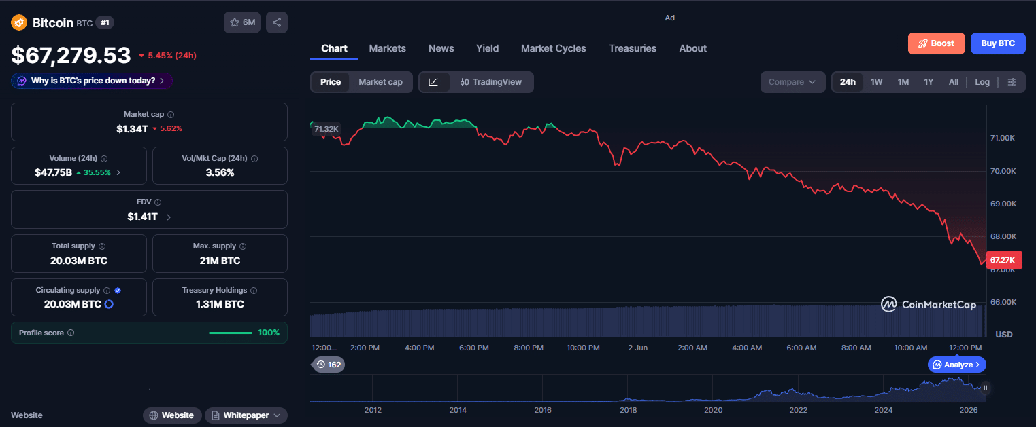Click the FDV info icon
The height and width of the screenshot is (427, 1036).
click(158, 202)
